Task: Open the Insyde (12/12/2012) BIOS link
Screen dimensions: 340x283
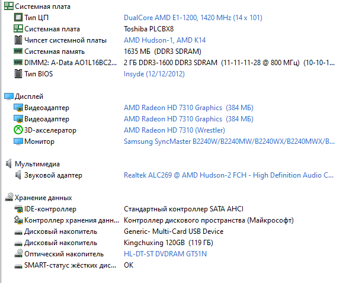Action: click(154, 74)
